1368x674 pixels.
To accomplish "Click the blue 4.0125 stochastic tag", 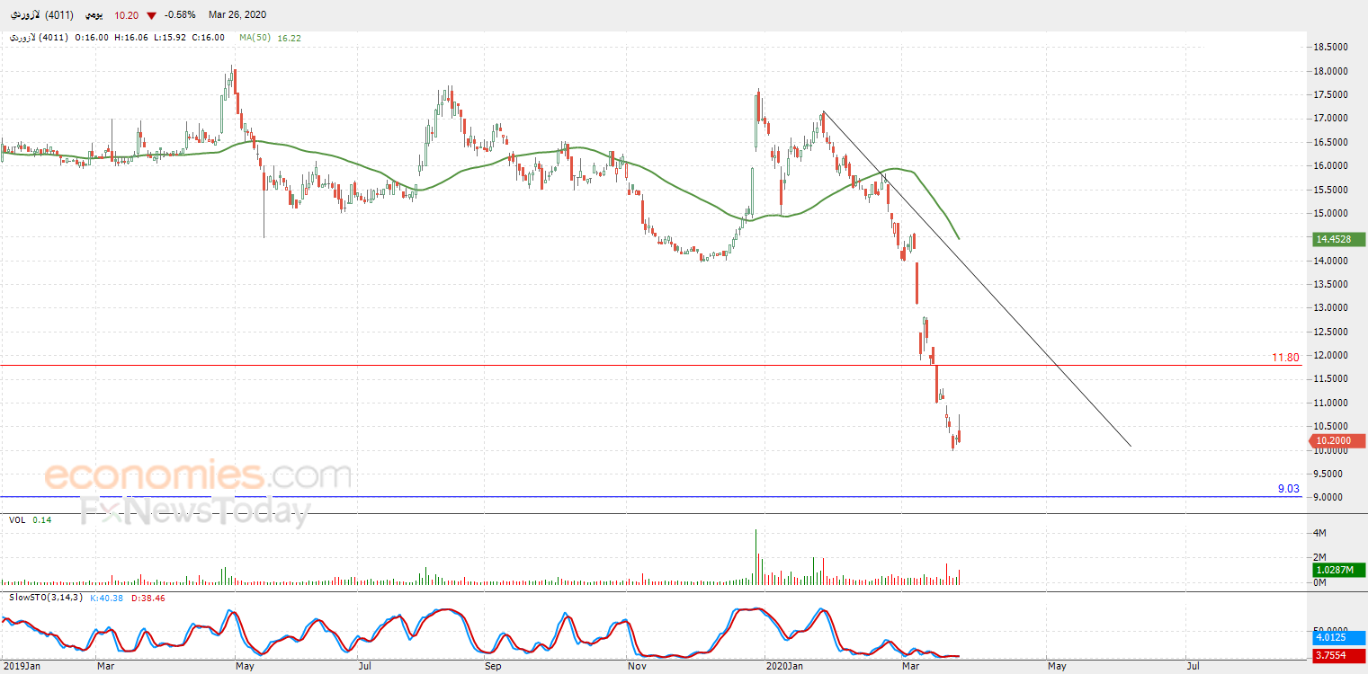I will click(1338, 638).
